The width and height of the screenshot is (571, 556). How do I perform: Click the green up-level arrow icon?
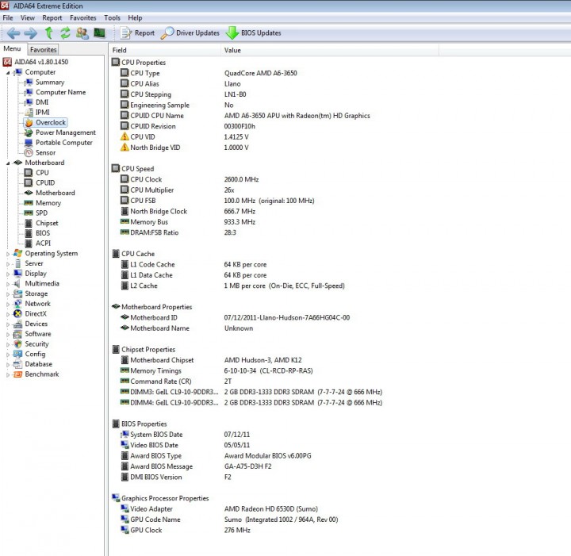click(x=48, y=33)
